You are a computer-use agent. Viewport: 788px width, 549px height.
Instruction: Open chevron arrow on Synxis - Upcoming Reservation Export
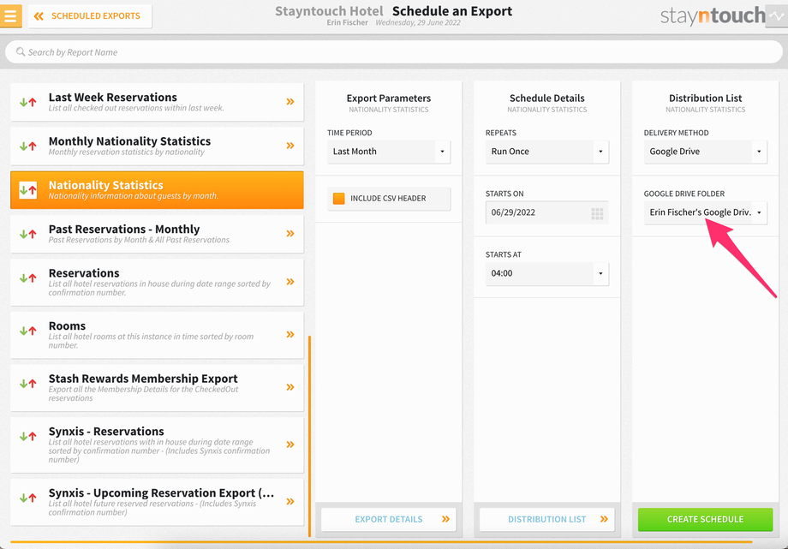pos(290,501)
